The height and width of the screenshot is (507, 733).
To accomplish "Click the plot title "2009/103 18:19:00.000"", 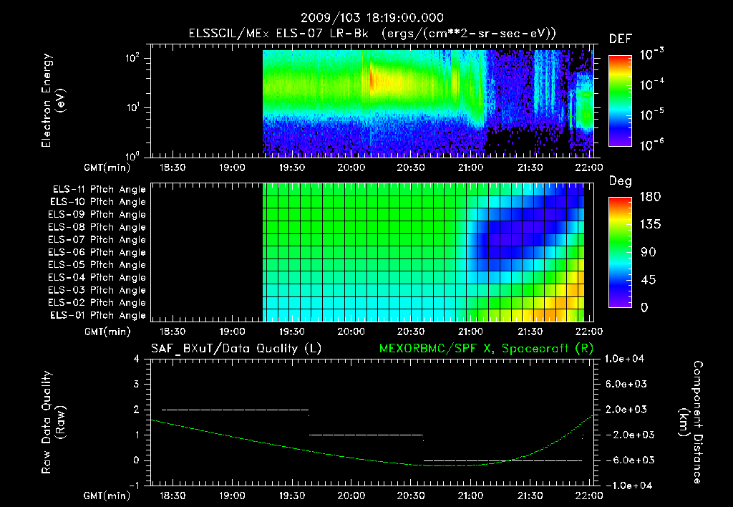I will [x=372, y=18].
